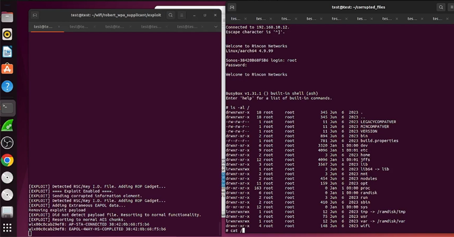This screenshot has height=237, width=454.
Task: Close the first tab in left terminal
Action: (x=59, y=27)
